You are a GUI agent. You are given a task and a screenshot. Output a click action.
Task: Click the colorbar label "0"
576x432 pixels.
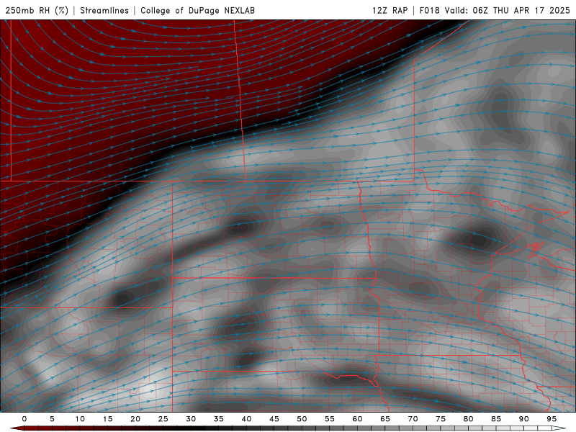(x=24, y=419)
